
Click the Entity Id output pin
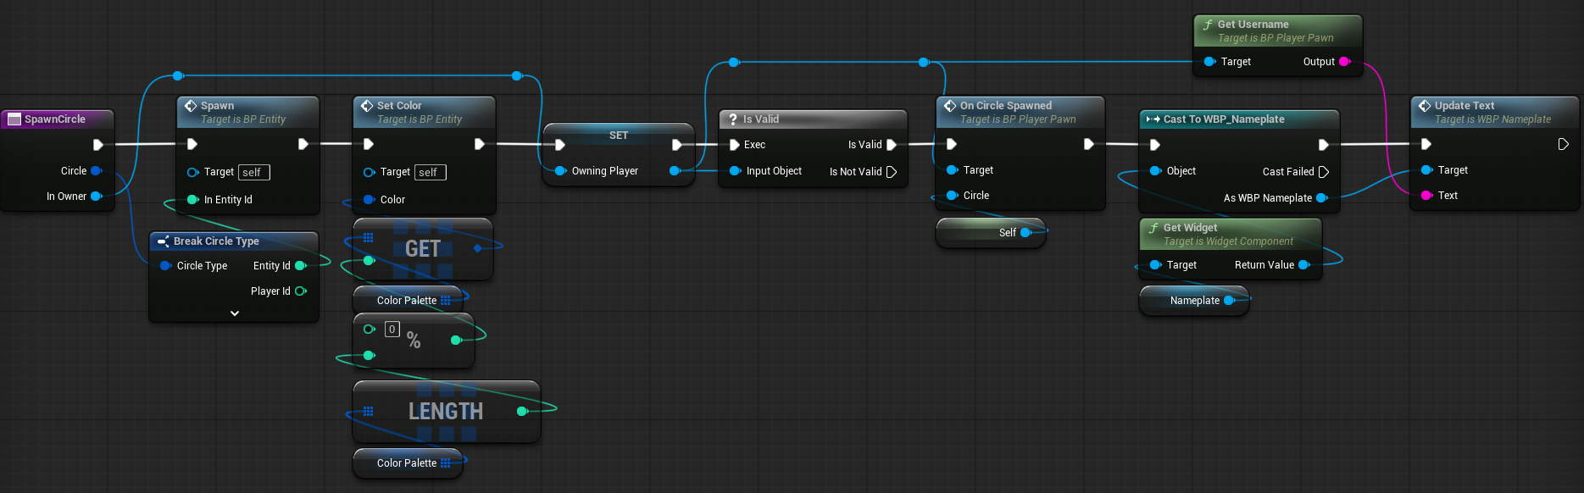coord(300,266)
